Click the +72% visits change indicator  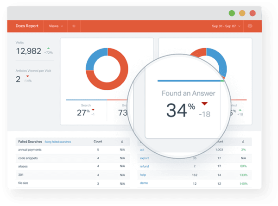(48, 53)
